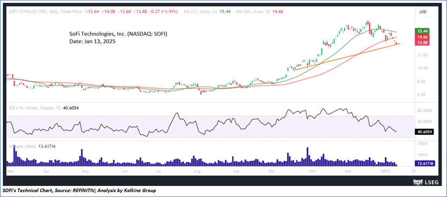Click the 2025 label on time axis
Image resolution: width=447 pixels, height=197 pixels.
coord(386,172)
